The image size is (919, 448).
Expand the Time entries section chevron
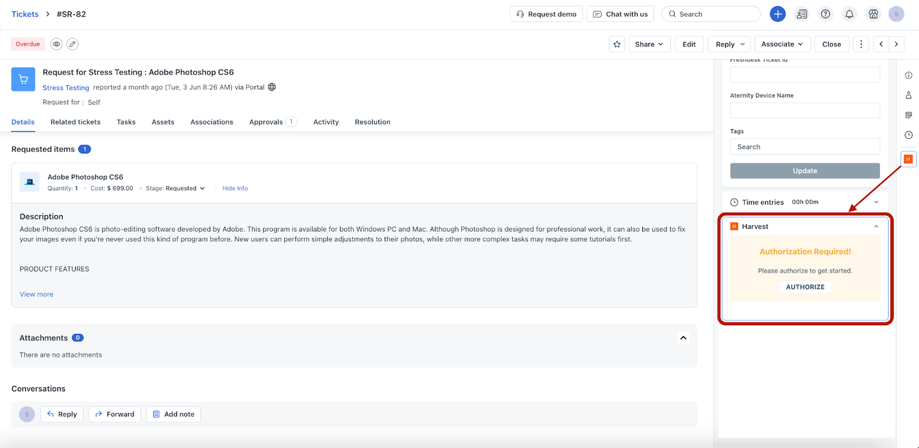coord(876,202)
